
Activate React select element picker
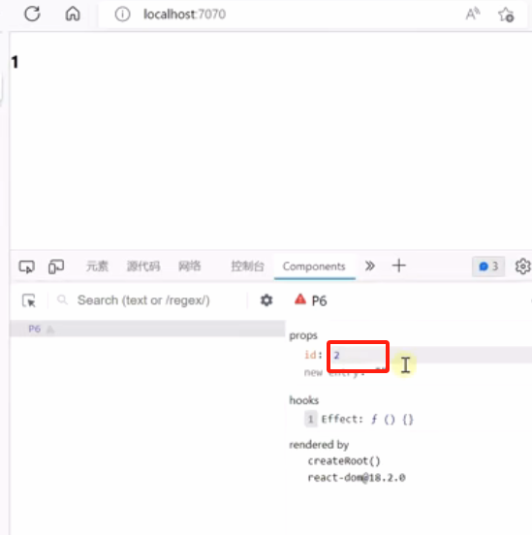click(29, 300)
